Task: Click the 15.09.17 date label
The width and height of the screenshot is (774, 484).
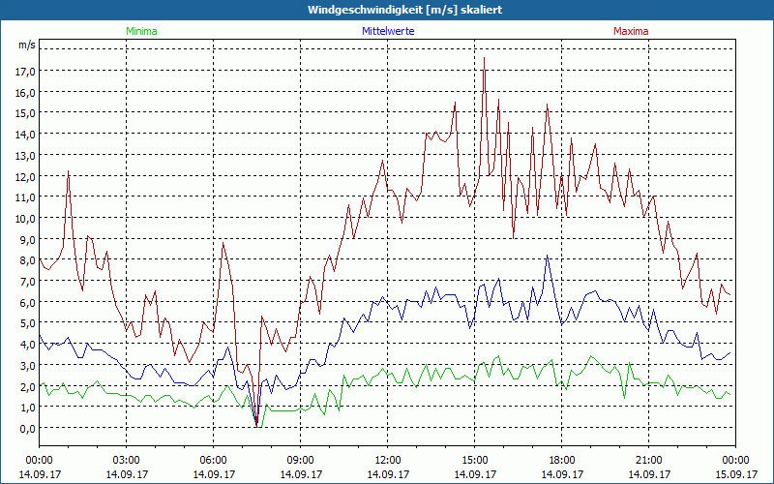Action: pos(735,474)
